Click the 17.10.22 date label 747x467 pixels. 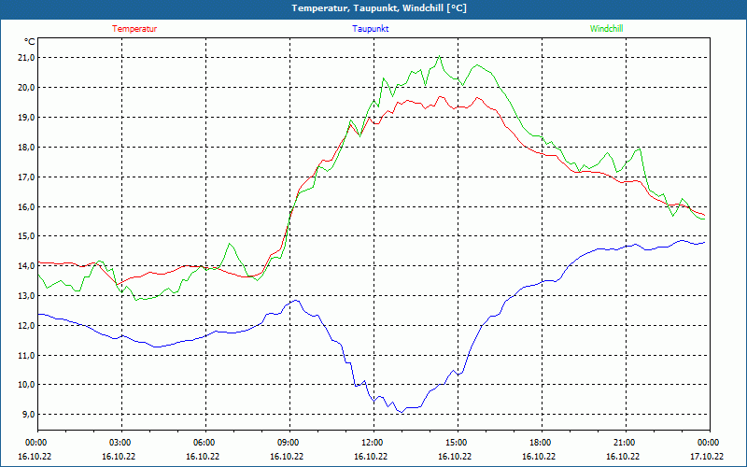click(x=707, y=457)
